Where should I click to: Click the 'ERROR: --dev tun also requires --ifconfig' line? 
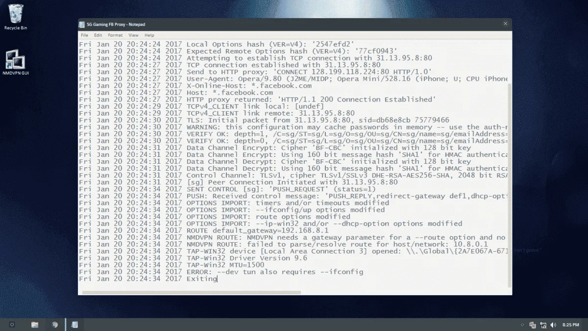pos(221,272)
